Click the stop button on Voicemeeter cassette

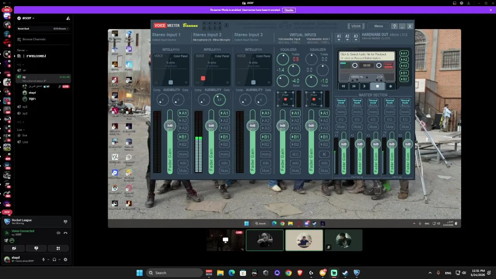click(377, 86)
